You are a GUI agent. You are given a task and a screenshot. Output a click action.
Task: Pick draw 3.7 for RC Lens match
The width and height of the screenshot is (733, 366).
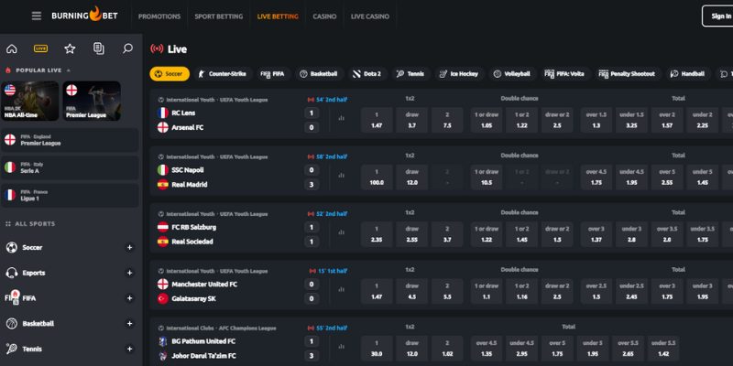coord(411,120)
